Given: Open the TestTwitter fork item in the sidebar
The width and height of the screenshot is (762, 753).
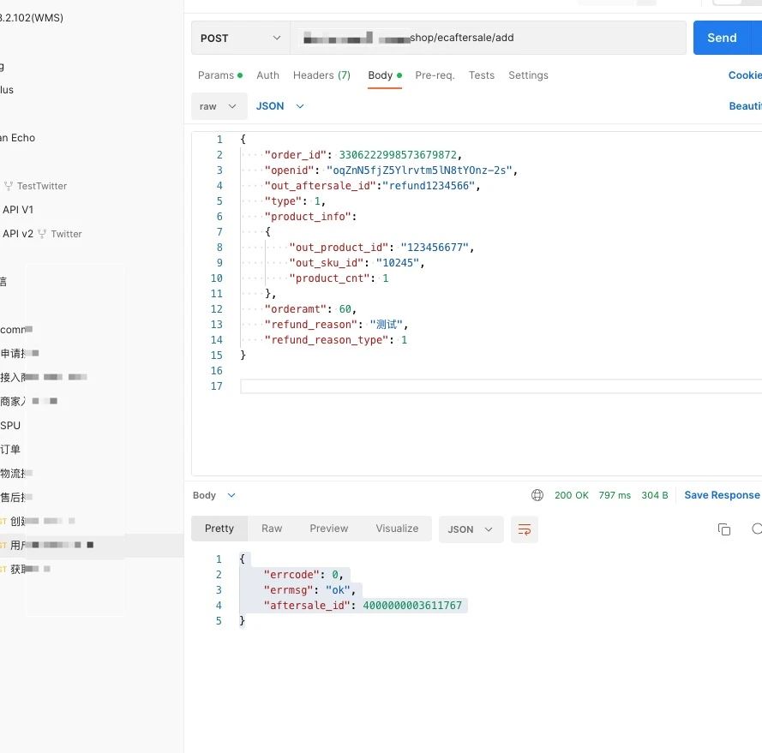Looking at the screenshot, I should pos(42,186).
